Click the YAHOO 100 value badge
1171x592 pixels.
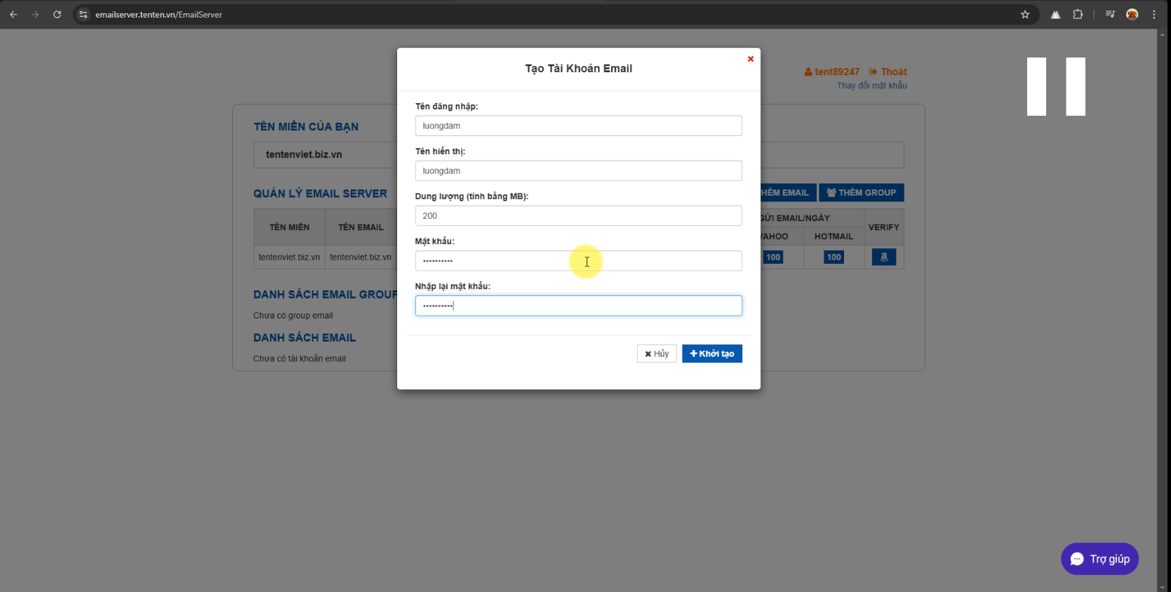[x=773, y=257]
